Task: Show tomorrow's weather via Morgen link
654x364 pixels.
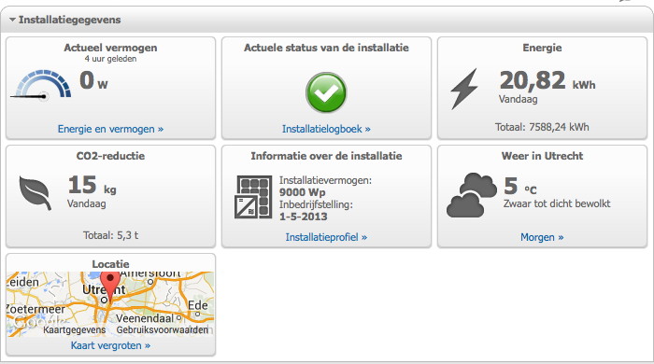Action: tap(542, 237)
